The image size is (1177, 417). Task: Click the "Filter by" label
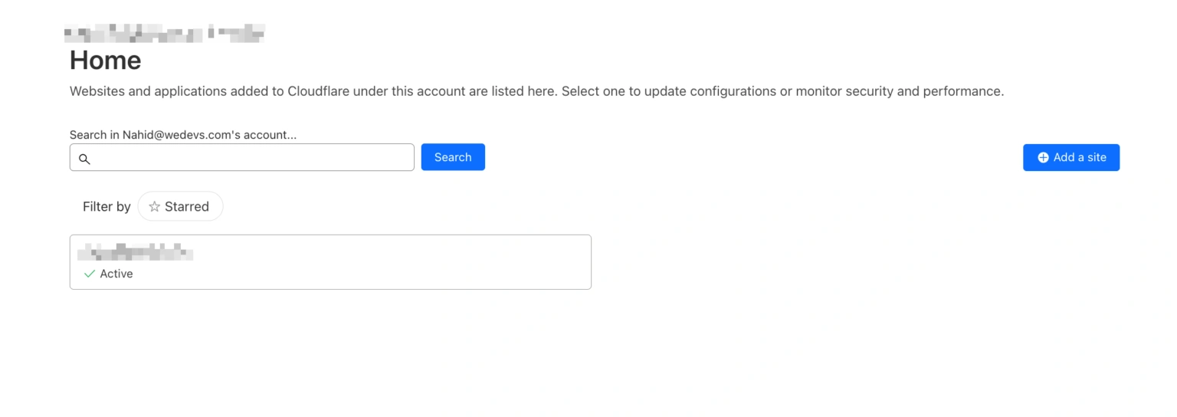pyautogui.click(x=107, y=206)
